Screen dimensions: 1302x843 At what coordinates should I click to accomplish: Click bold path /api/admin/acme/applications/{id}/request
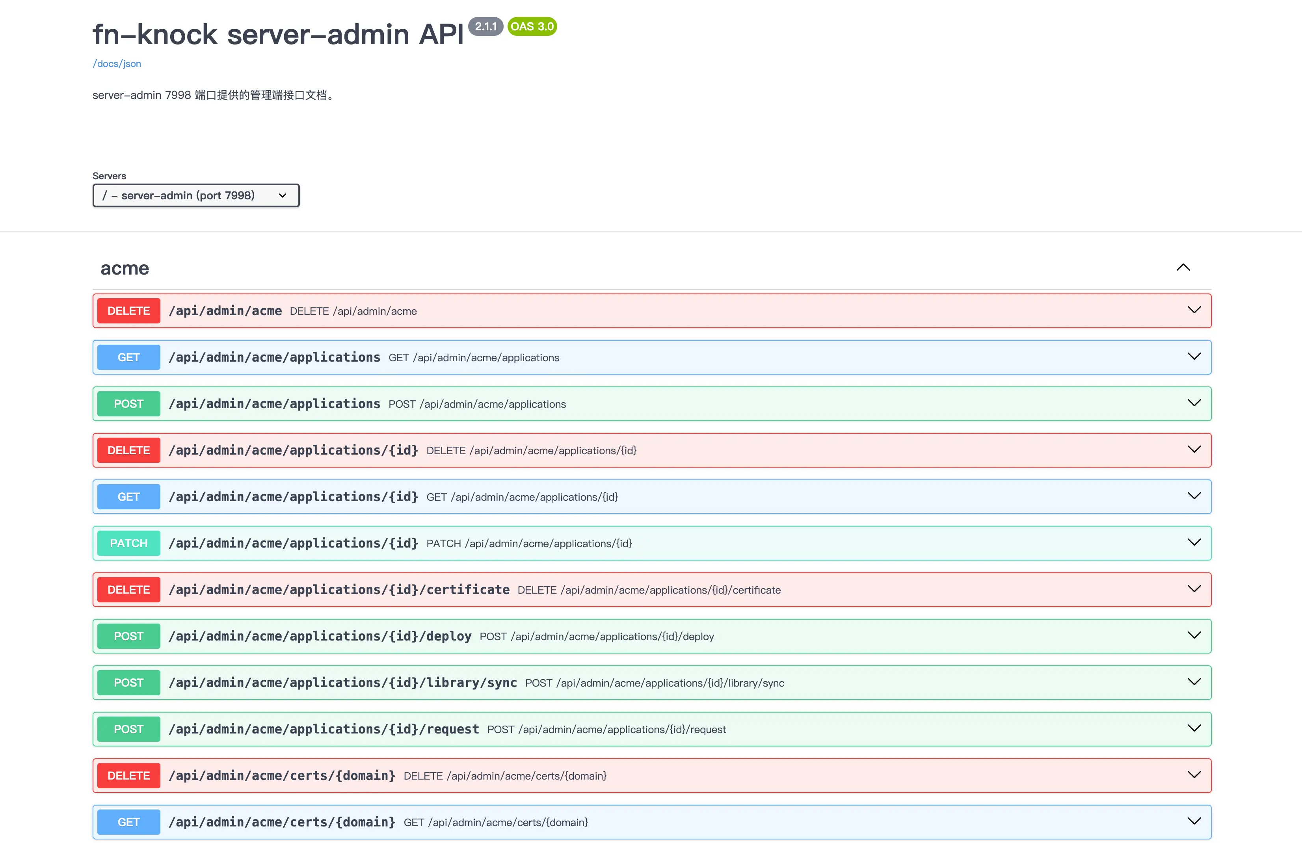pos(324,729)
